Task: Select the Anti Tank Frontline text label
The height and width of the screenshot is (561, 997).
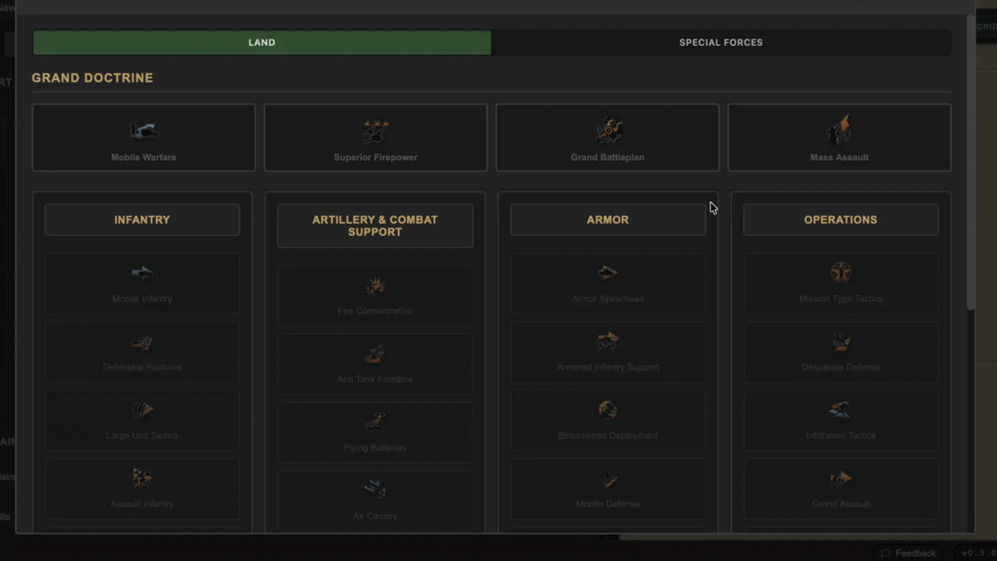Action: click(x=375, y=379)
